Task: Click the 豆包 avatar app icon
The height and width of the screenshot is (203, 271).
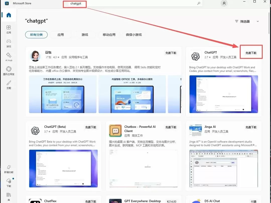Action: point(35,56)
